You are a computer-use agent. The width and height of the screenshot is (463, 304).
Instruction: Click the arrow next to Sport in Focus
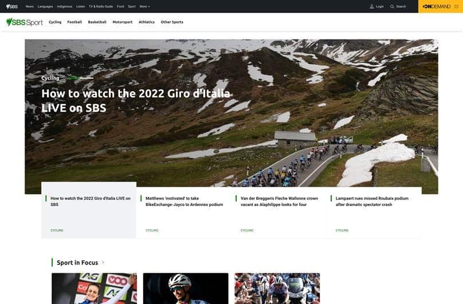[103, 262]
